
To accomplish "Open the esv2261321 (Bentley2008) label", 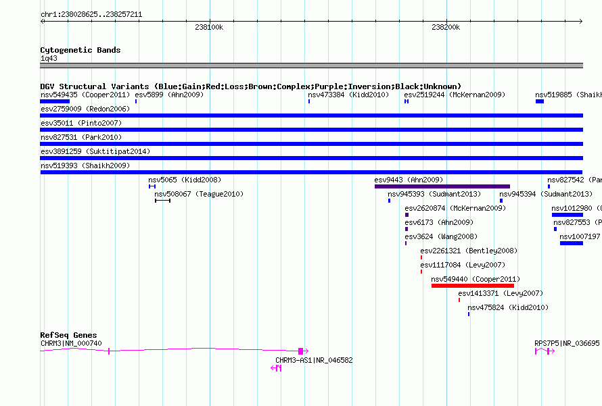I will click(469, 251).
